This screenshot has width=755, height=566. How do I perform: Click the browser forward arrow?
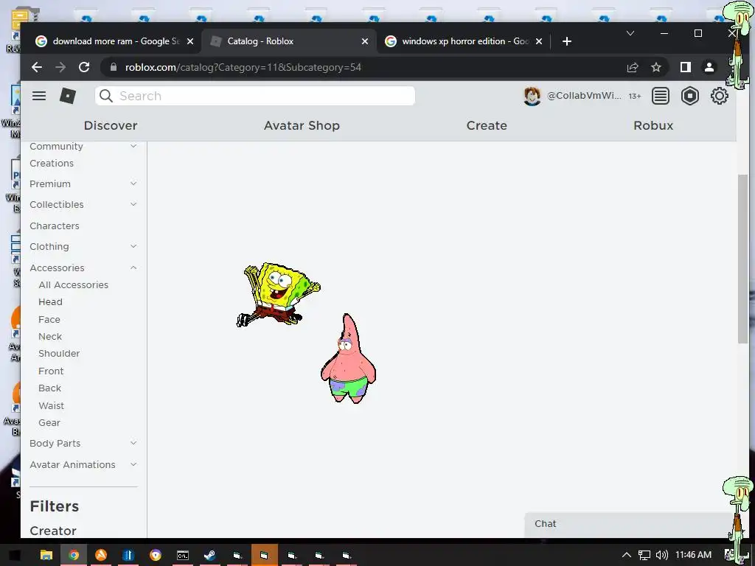(60, 67)
